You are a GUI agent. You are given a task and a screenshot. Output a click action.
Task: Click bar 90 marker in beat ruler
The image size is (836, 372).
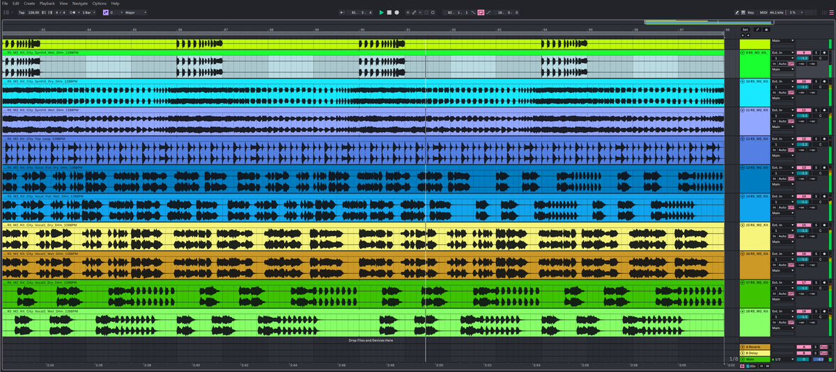362,29
